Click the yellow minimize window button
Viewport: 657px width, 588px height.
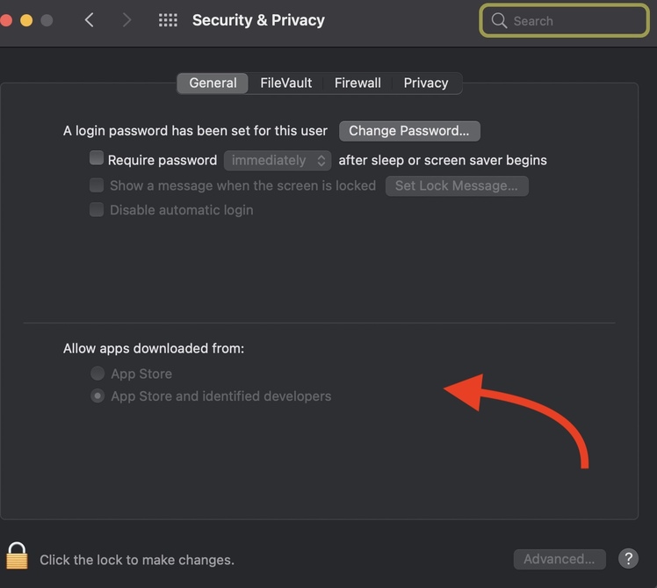[x=26, y=20]
